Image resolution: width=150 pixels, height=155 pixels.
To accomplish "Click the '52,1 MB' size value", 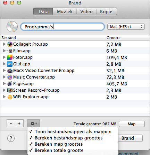I will click(115, 71).
